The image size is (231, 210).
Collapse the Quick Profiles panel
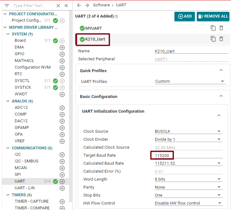point(221,70)
